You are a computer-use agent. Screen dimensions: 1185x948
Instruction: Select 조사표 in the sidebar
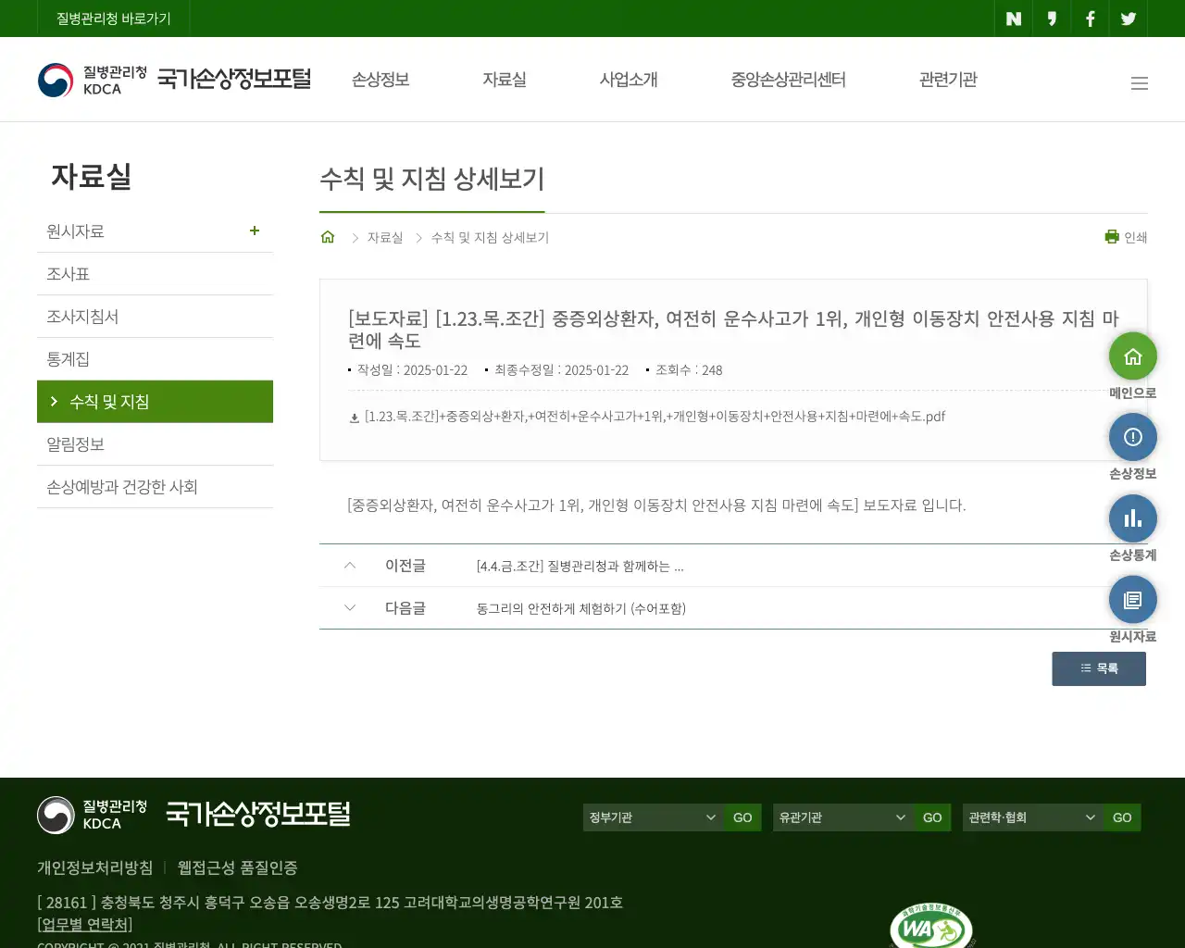(x=155, y=274)
